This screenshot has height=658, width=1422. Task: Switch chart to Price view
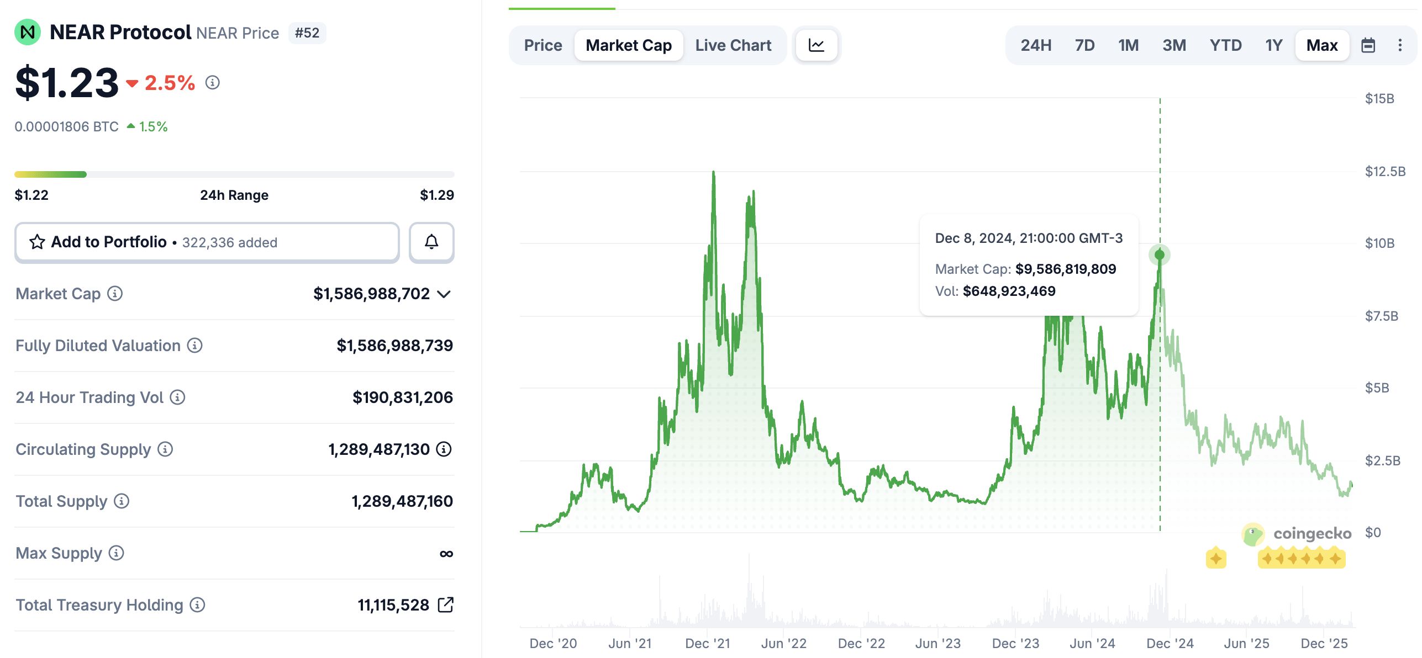tap(543, 45)
